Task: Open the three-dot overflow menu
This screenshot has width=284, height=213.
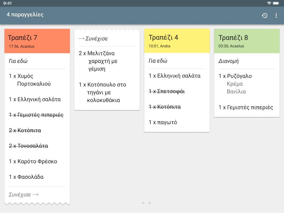Action: 276,16
